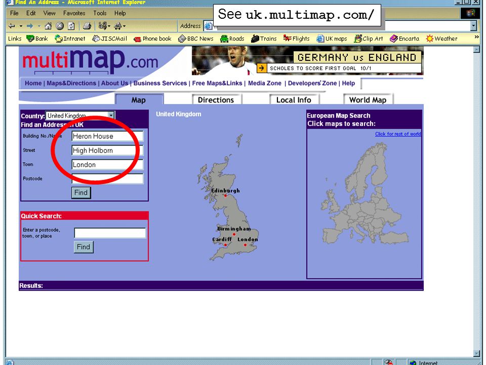Open the UK maps shortcut
This screenshot has height=365, width=486.
click(332, 39)
